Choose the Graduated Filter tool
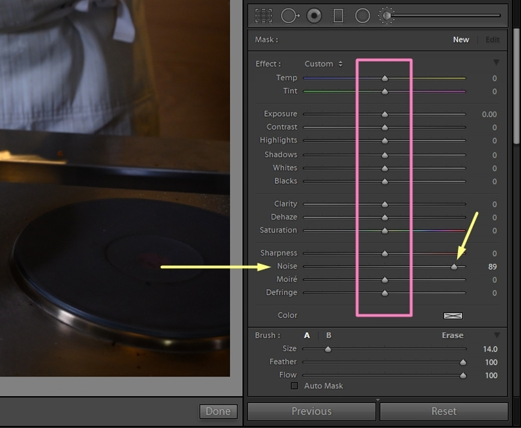The height and width of the screenshot is (428, 521). [x=338, y=16]
